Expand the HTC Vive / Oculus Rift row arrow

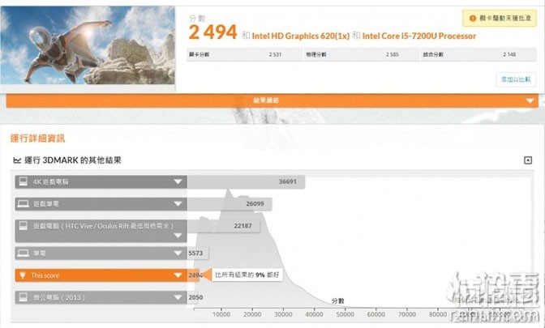[x=178, y=236]
